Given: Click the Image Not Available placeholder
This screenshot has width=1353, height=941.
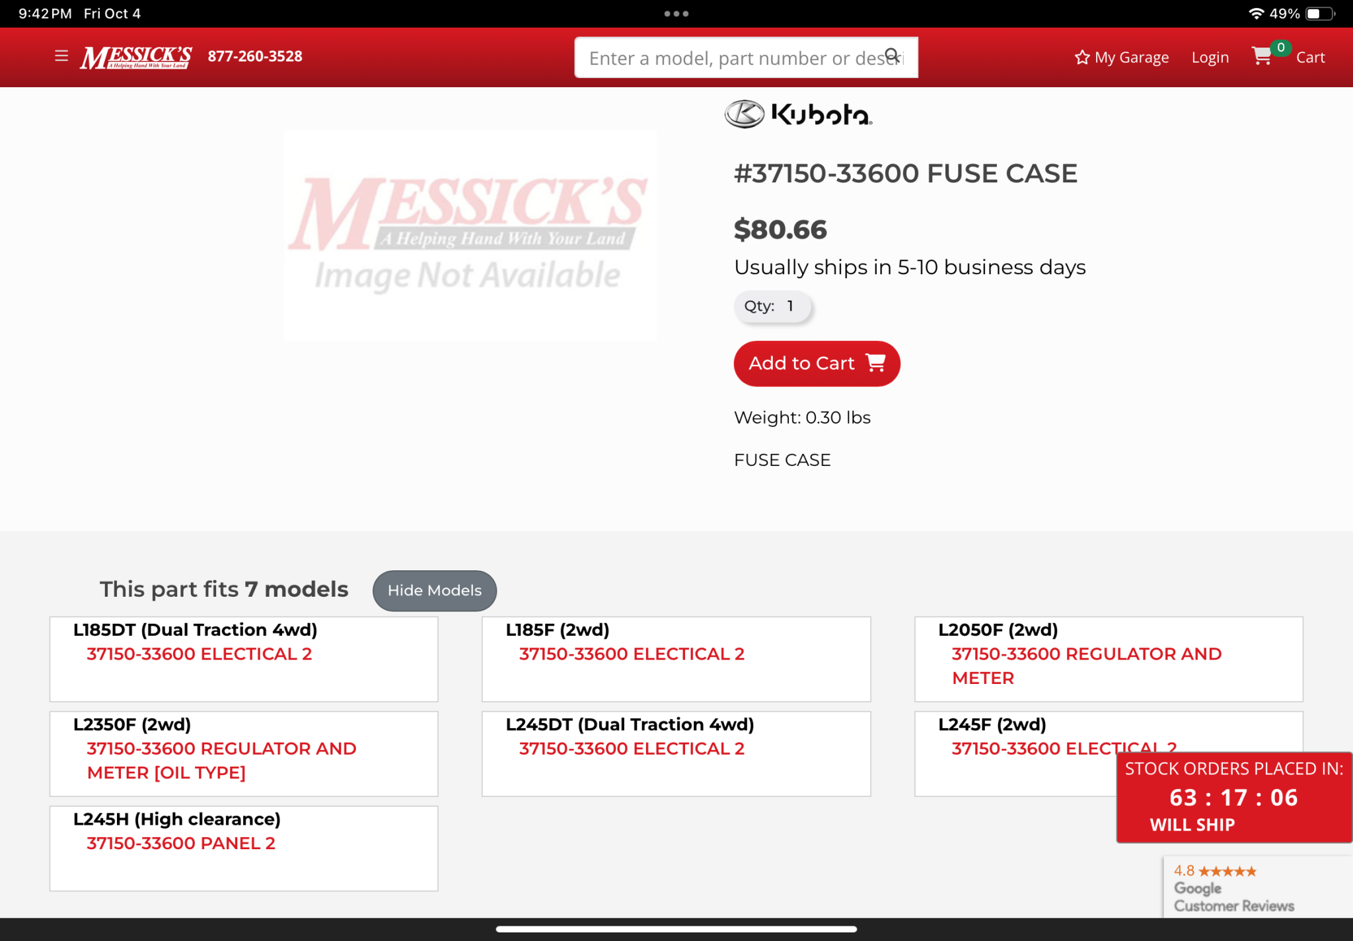Looking at the screenshot, I should (470, 235).
